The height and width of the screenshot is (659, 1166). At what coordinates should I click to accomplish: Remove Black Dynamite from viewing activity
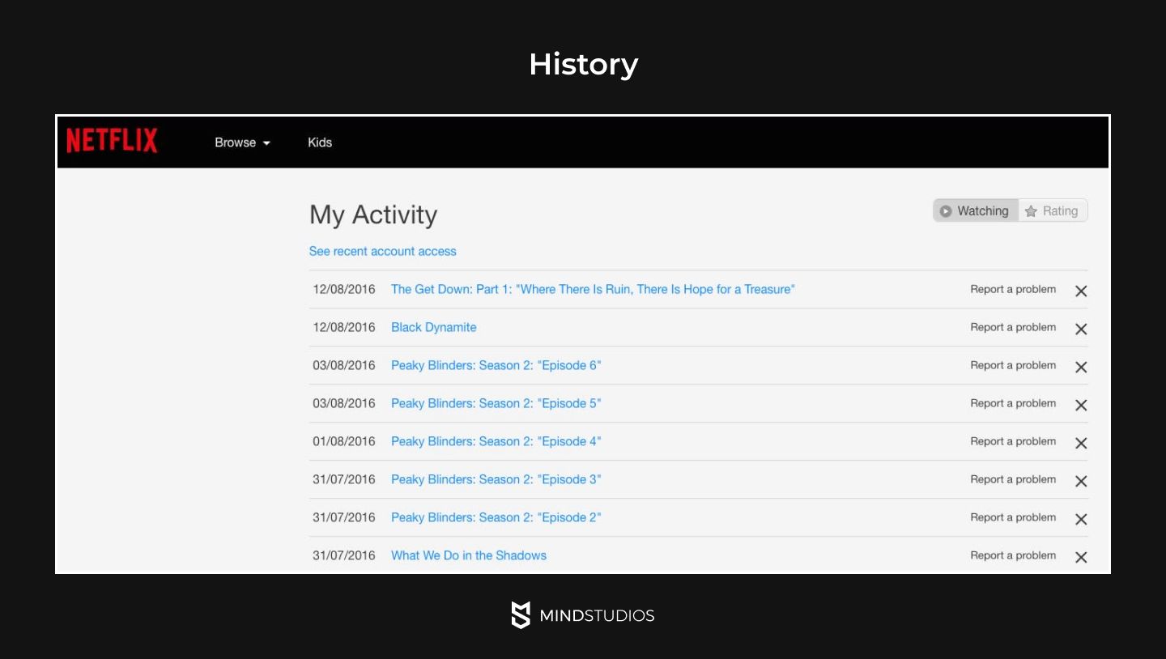[1081, 329]
